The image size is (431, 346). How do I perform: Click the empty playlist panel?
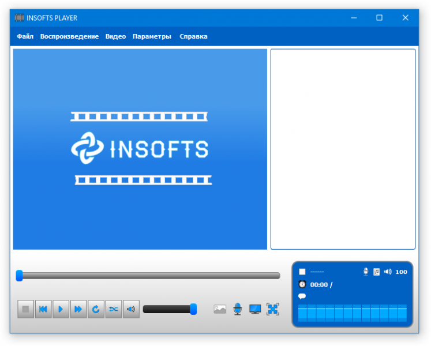(x=343, y=149)
